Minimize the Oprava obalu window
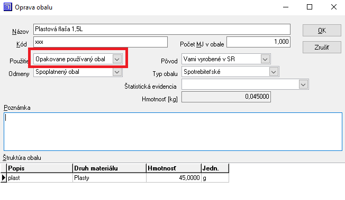This screenshot has height=200, width=345. tap(286, 7)
